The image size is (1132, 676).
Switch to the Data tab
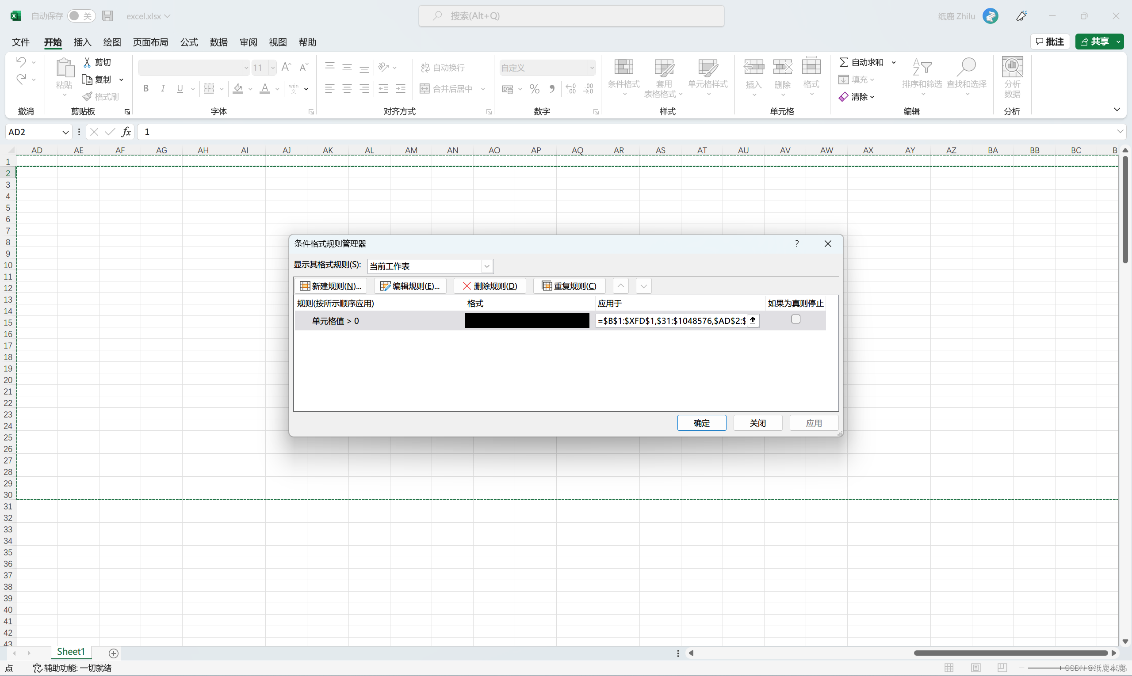tap(218, 42)
